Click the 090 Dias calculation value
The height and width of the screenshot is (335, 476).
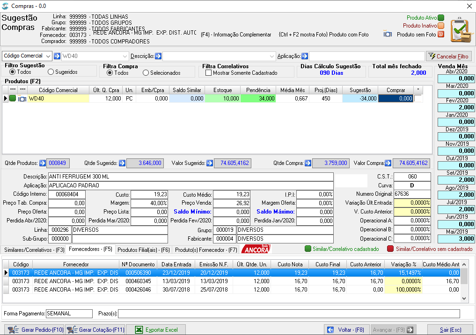pos(331,73)
